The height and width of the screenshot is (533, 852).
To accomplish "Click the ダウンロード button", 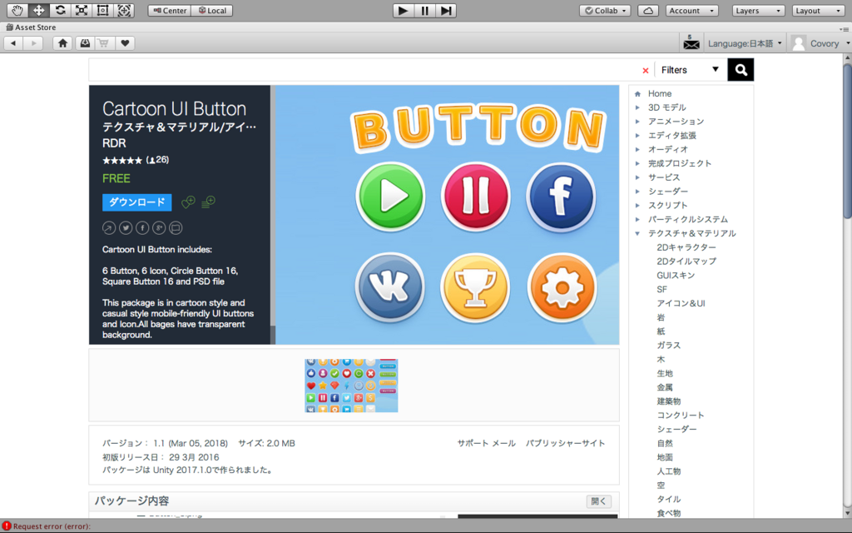I will [137, 202].
